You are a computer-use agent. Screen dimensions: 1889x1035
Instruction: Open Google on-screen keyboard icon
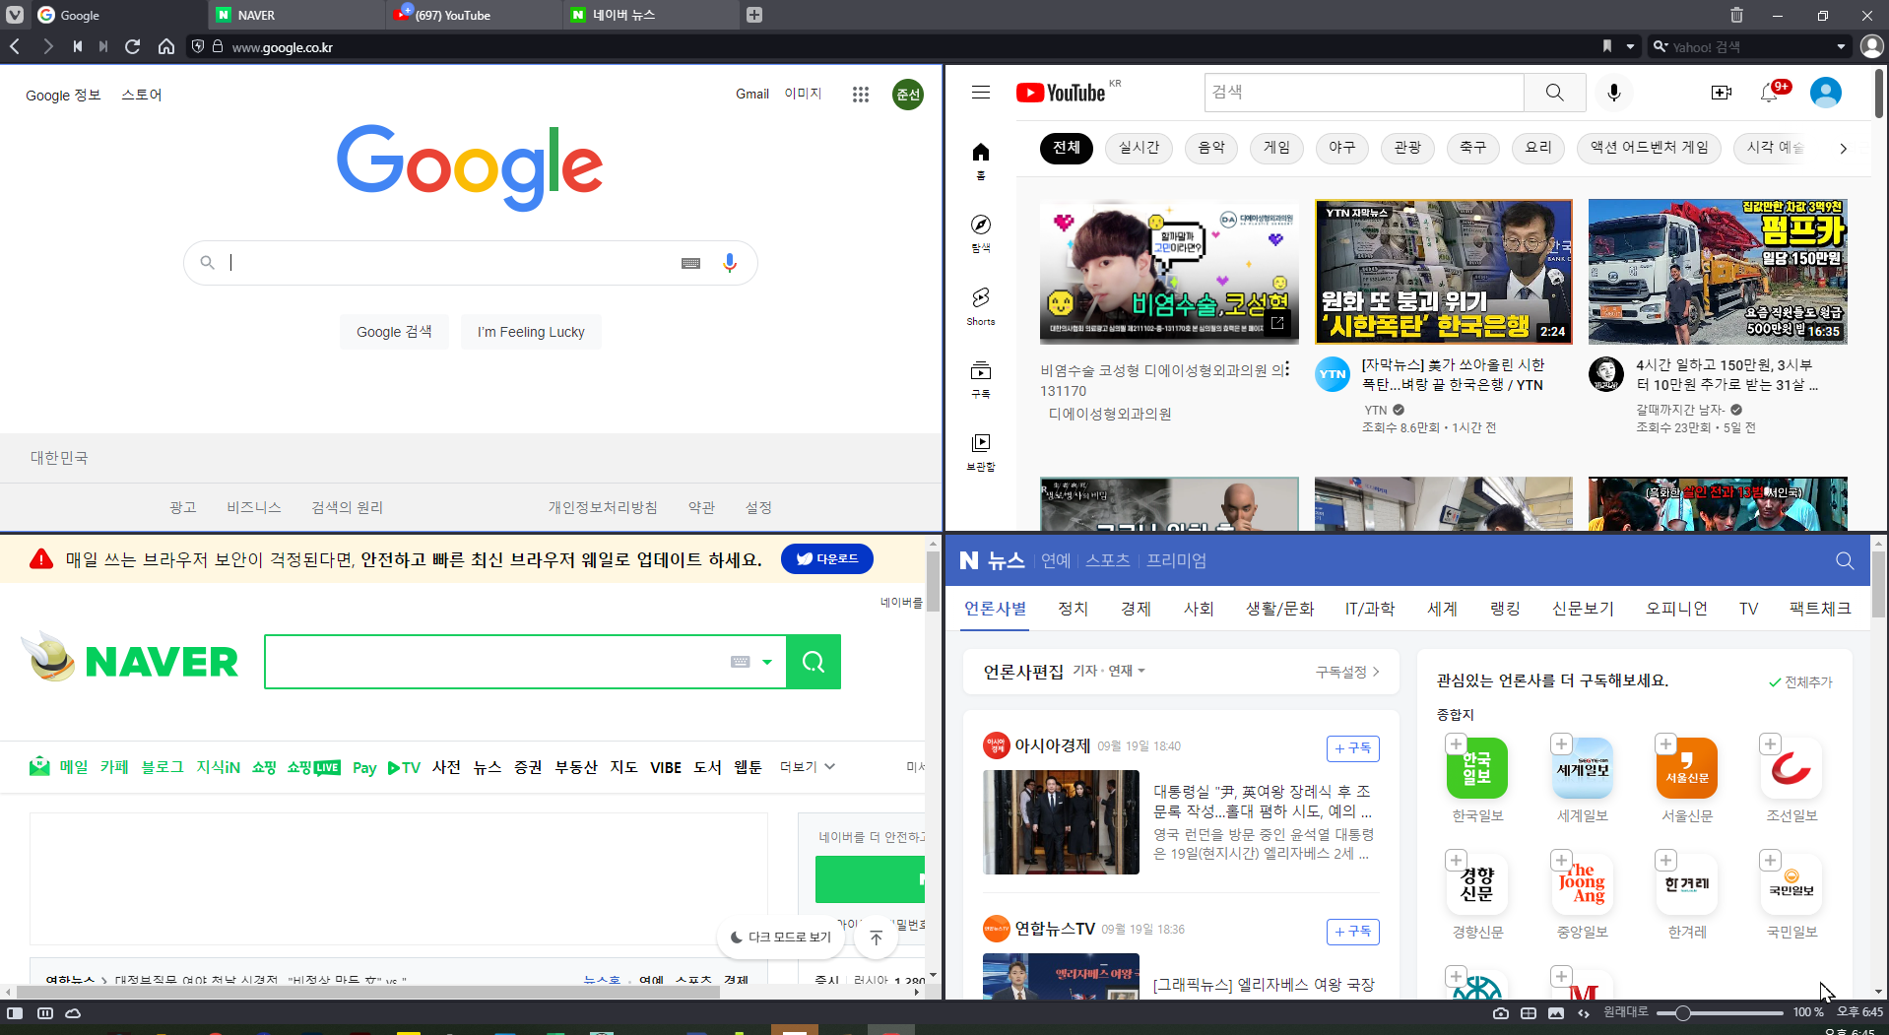pyautogui.click(x=691, y=263)
